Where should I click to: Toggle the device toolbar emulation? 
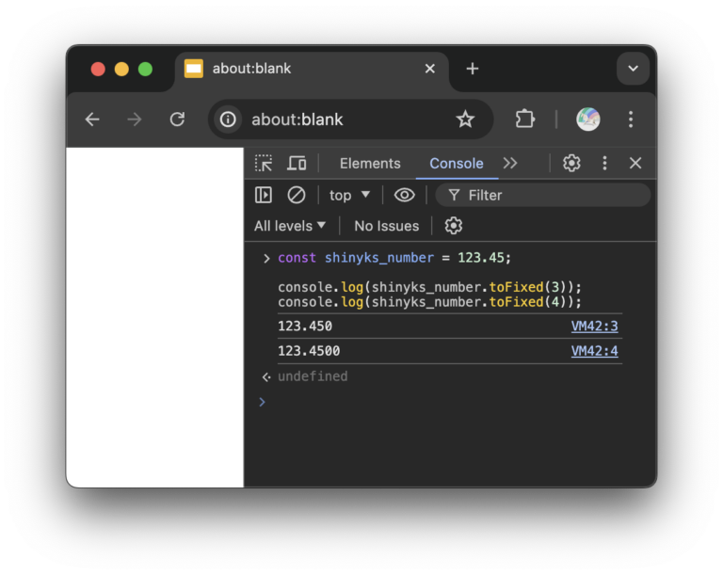click(297, 163)
